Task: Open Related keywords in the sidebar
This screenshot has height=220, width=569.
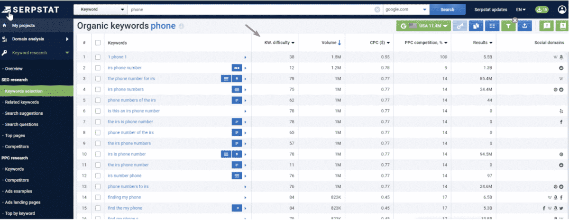Action: [22, 102]
